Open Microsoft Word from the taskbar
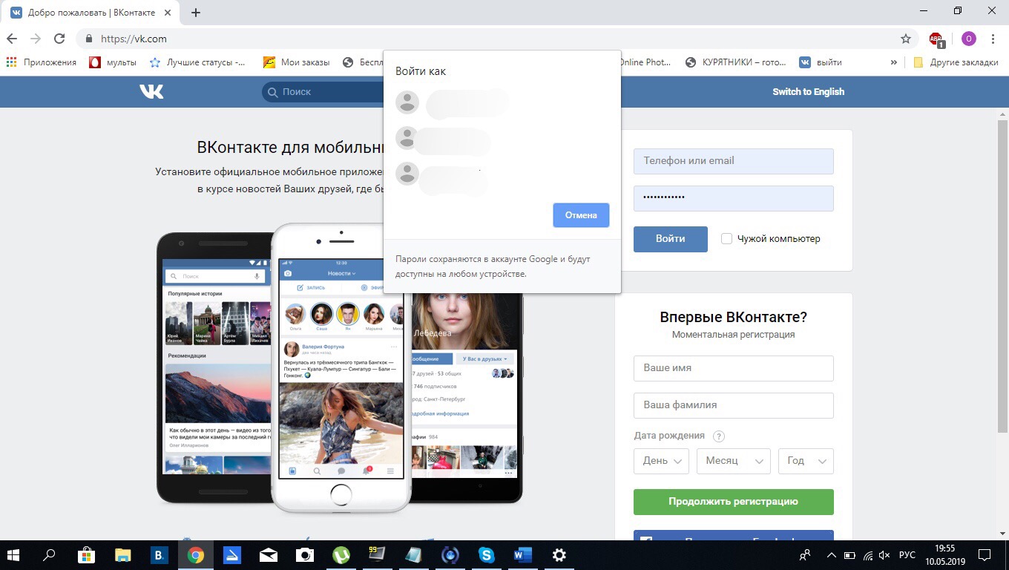 tap(523, 554)
